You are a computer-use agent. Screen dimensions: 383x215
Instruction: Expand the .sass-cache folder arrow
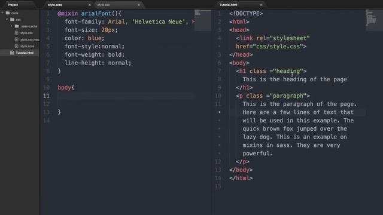pyautogui.click(x=11, y=26)
